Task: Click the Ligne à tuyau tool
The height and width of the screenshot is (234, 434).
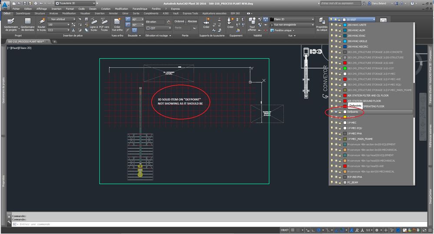Action: point(94,24)
